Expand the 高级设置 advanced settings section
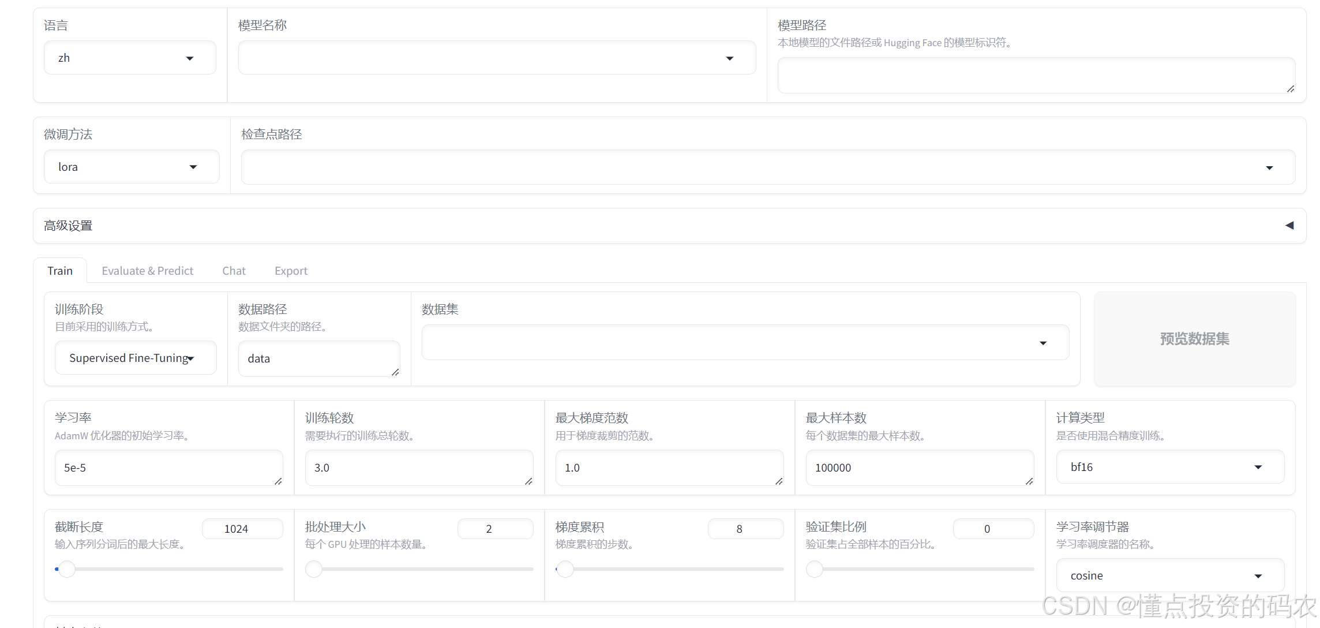Screen dimensions: 1320x628 tap(669, 226)
